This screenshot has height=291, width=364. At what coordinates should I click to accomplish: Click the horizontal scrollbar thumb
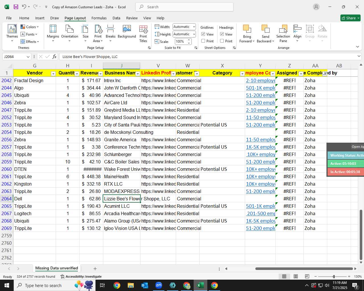coord(304,269)
